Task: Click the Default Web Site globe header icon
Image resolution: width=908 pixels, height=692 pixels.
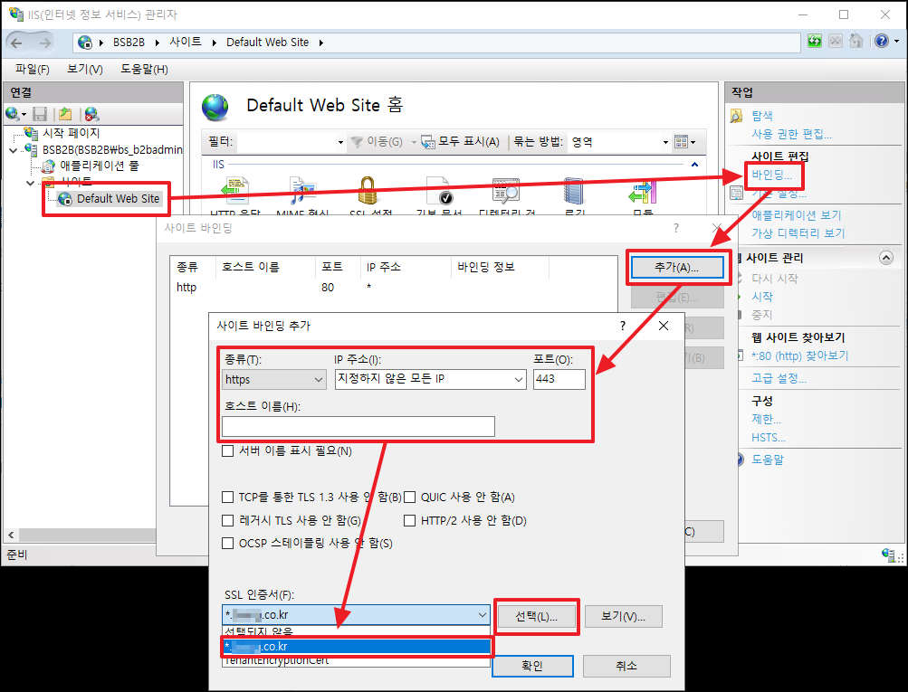Action: [215, 108]
